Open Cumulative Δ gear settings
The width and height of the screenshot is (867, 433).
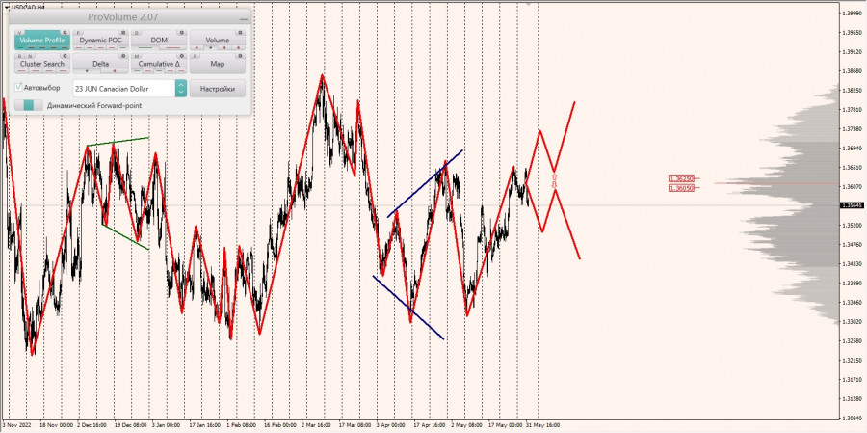point(182,56)
